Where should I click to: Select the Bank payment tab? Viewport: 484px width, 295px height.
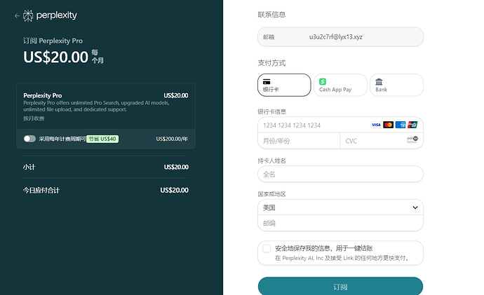tap(396, 85)
